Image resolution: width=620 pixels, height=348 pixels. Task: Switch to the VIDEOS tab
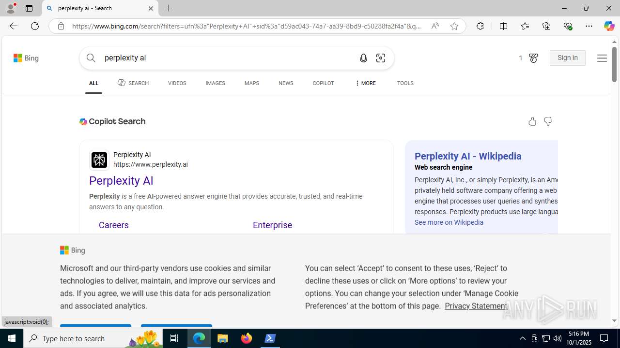[x=177, y=83]
